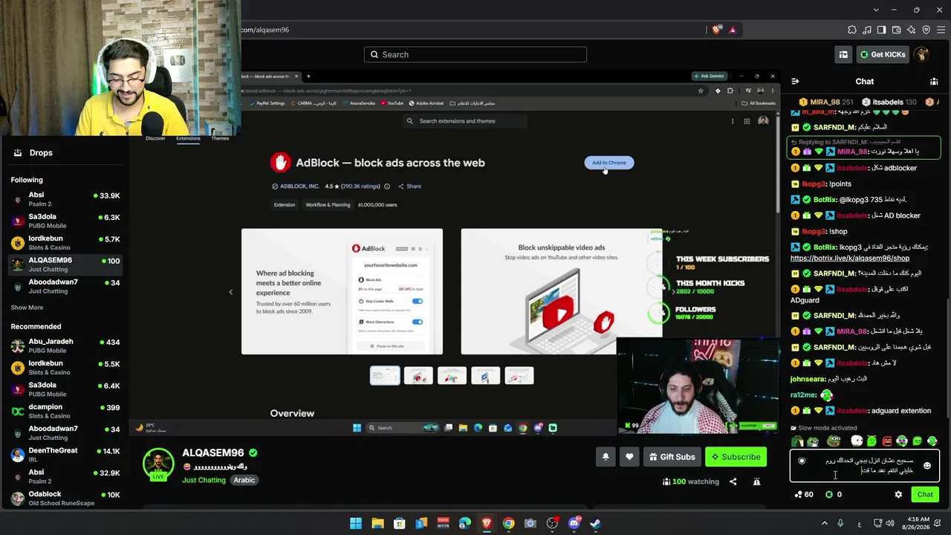Click the first Pepe emote in quick emotes
Screen dimensions: 951x535
(x=797, y=441)
